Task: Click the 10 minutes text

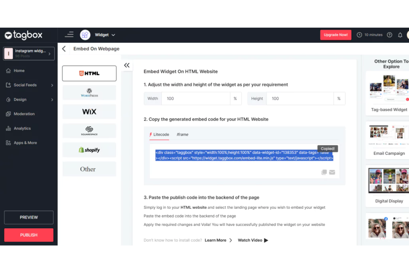Action: [x=373, y=35]
